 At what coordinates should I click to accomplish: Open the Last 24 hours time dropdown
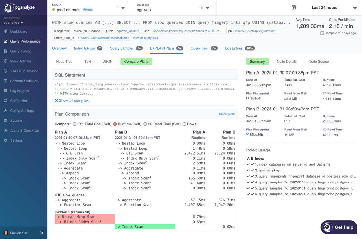point(355,8)
